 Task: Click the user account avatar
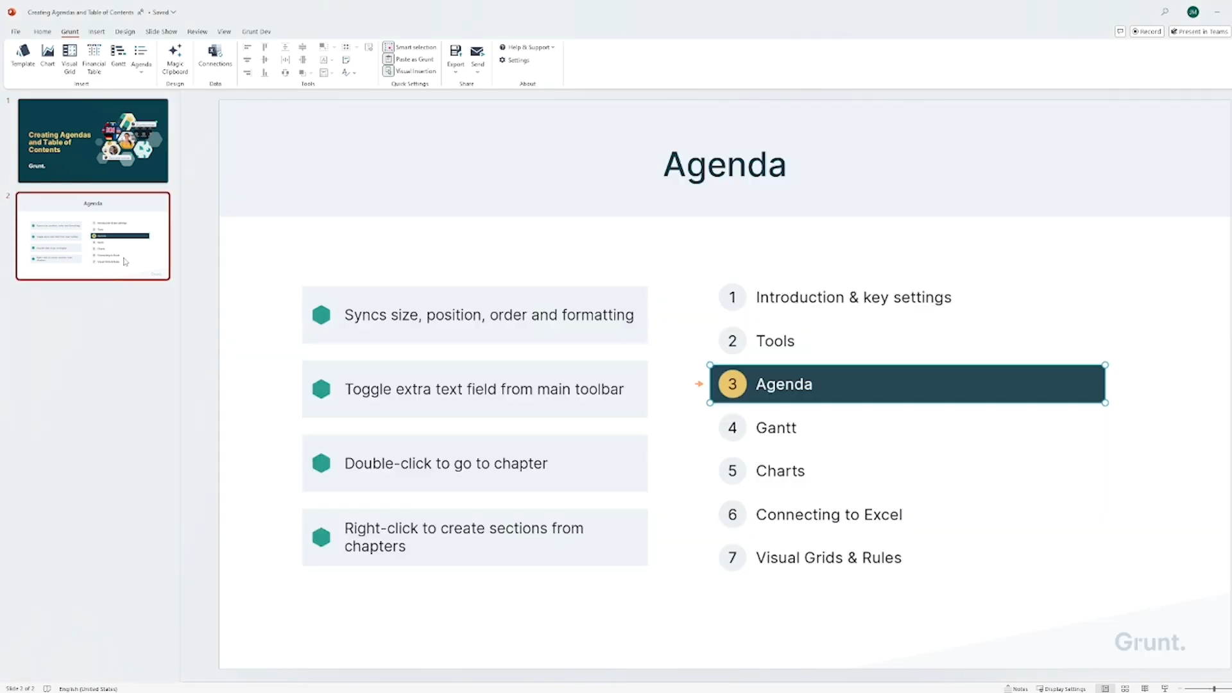coord(1193,12)
